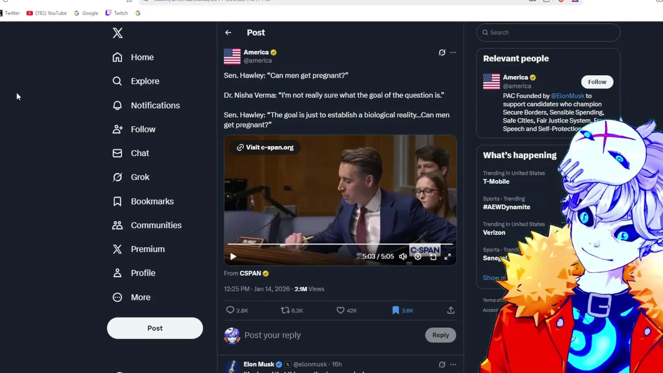
Task: Visit c-span.org link on video
Action: pyautogui.click(x=265, y=147)
